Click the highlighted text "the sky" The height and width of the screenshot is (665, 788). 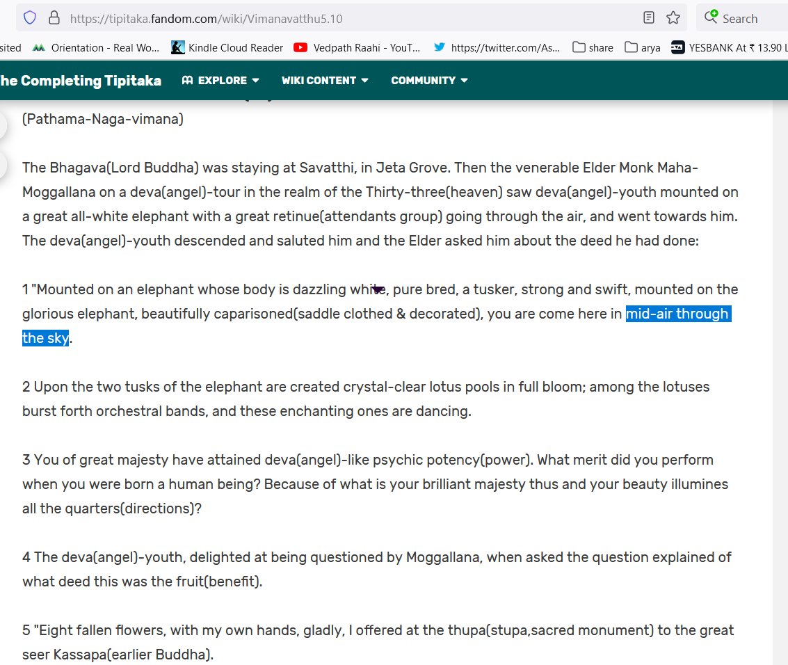pos(46,338)
